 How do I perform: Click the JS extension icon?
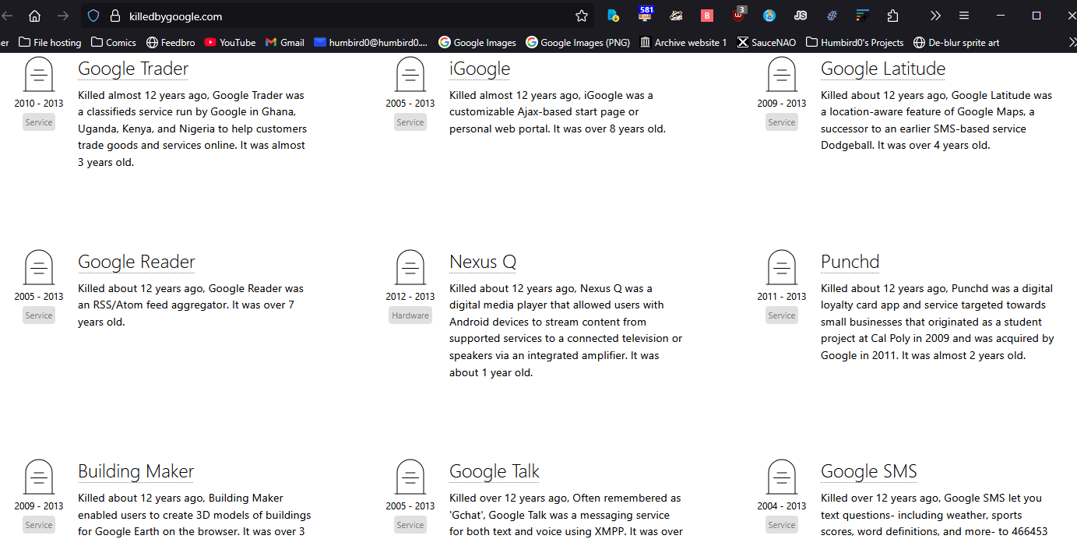[x=801, y=16]
